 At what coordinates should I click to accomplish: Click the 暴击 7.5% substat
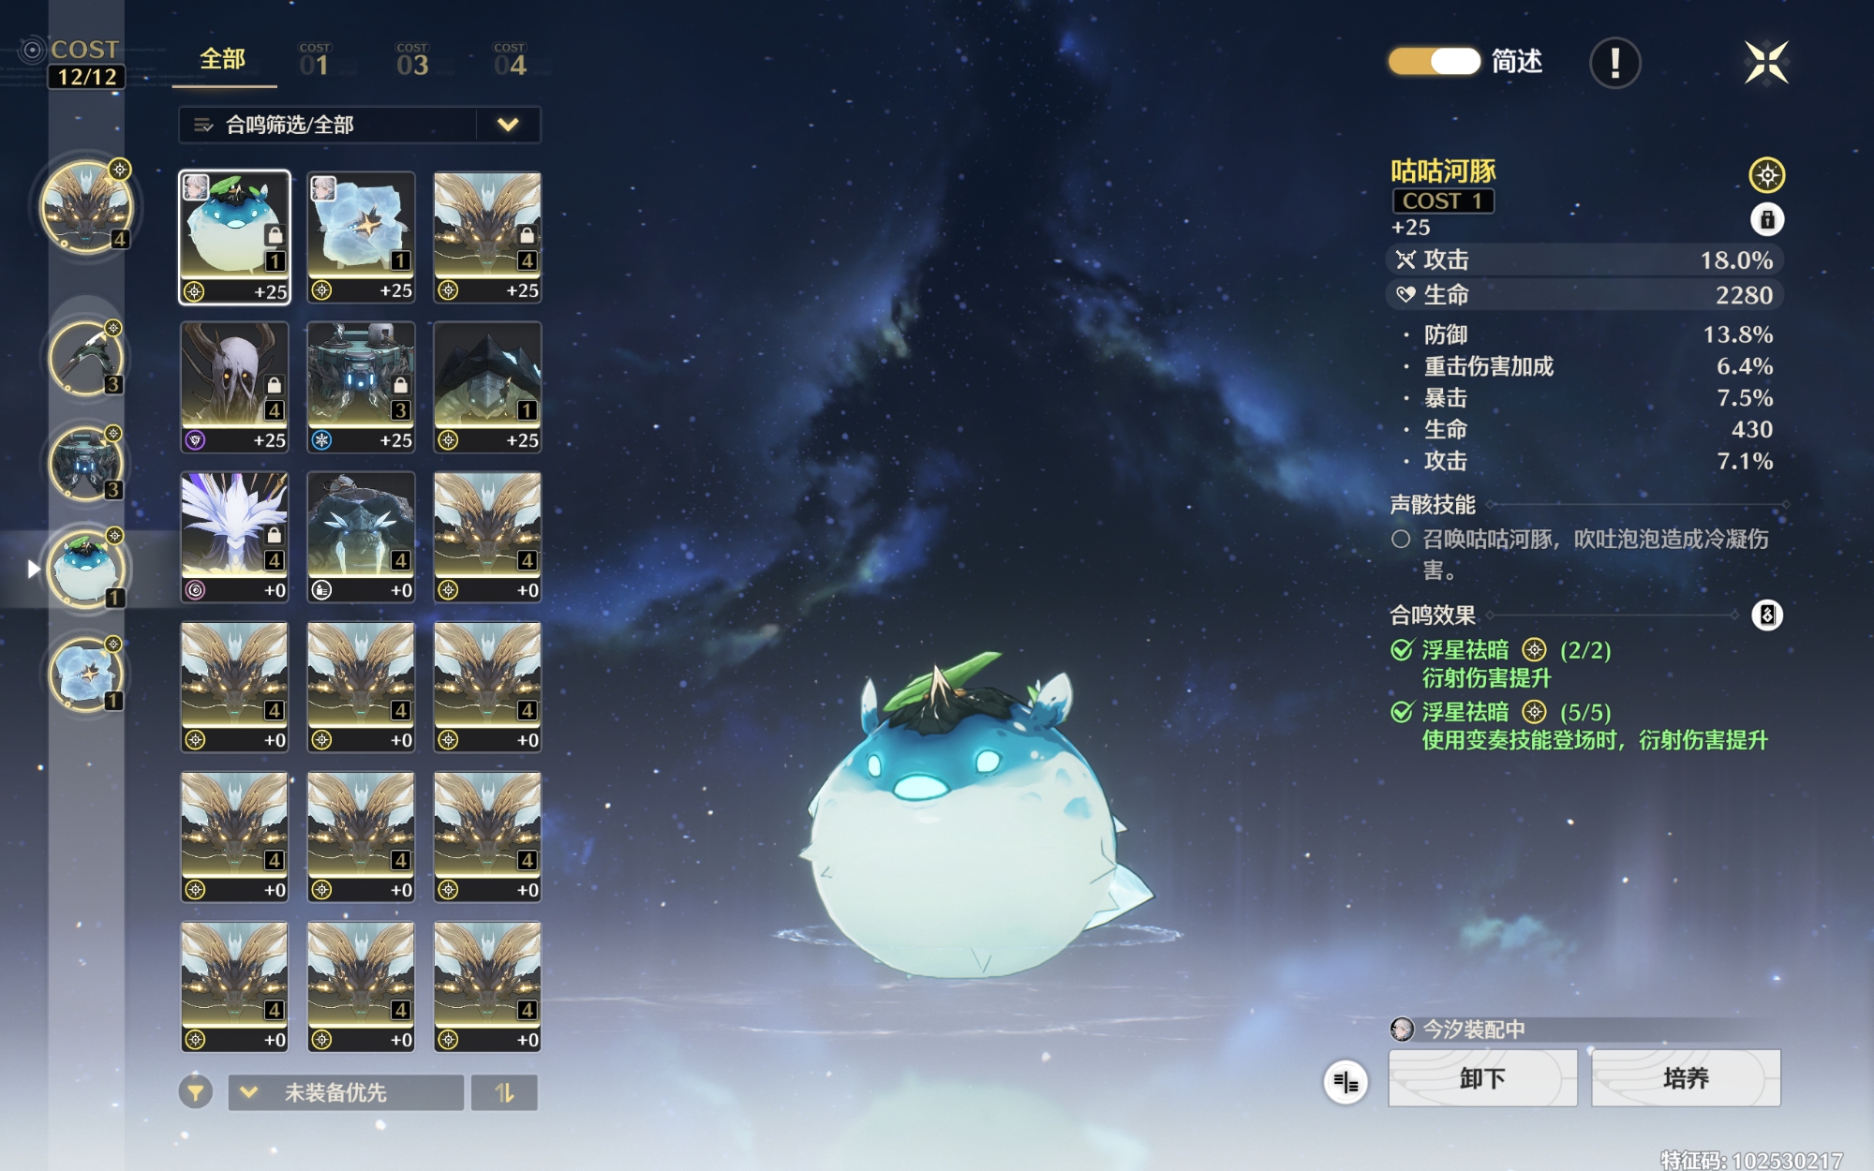1589,398
